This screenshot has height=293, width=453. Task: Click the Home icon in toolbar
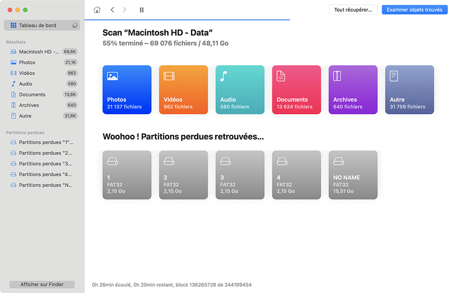coord(97,10)
